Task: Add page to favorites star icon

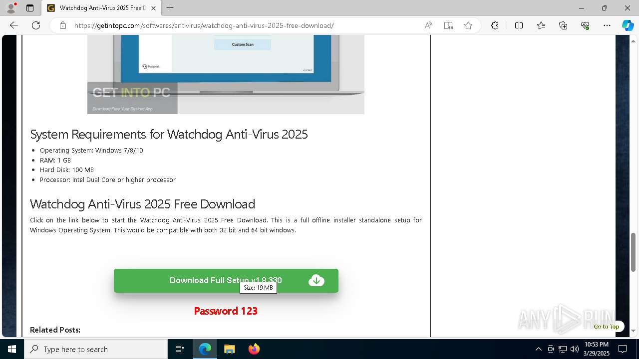Action: pos(468,25)
